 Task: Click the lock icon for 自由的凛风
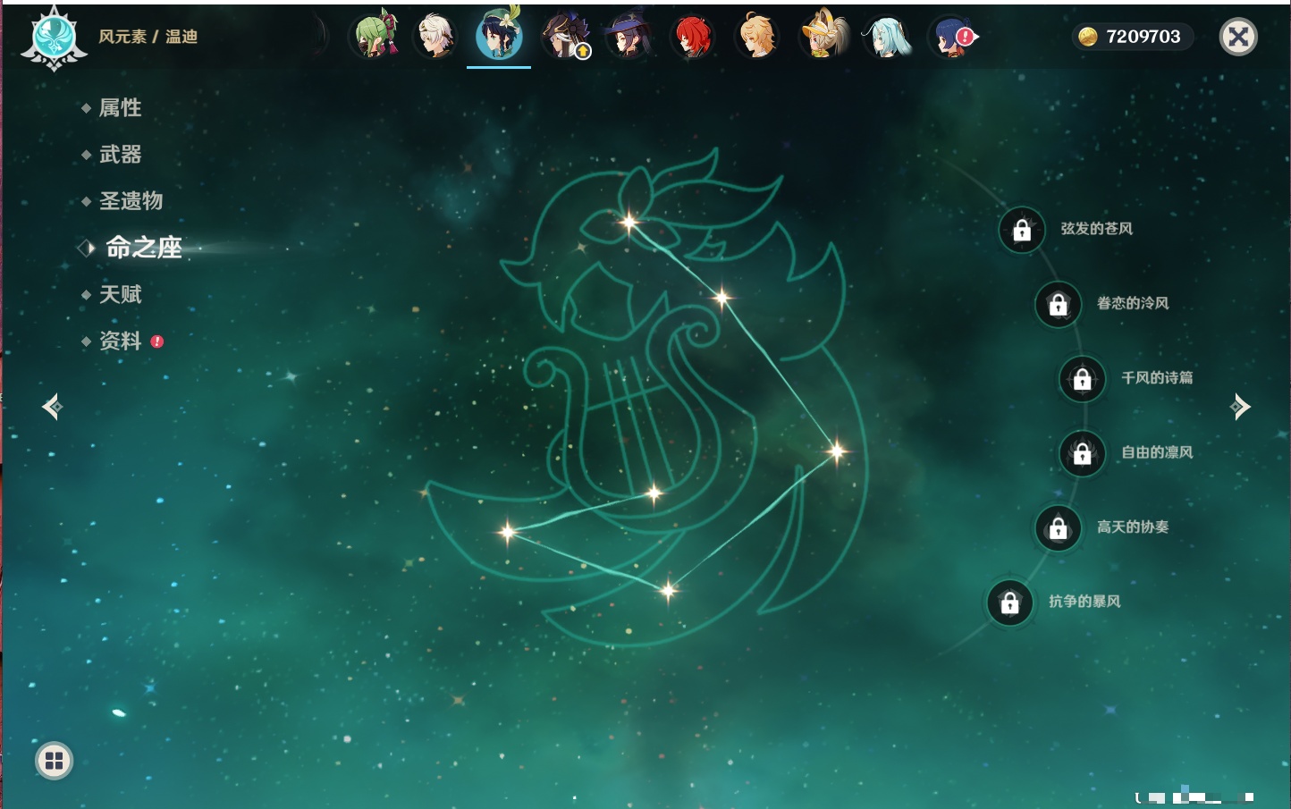1082,454
